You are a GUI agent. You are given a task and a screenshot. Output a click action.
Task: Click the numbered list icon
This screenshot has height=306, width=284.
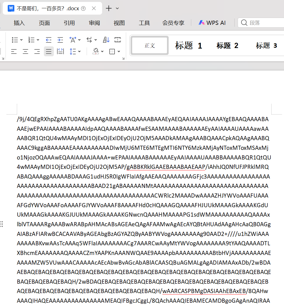coord(31,40)
